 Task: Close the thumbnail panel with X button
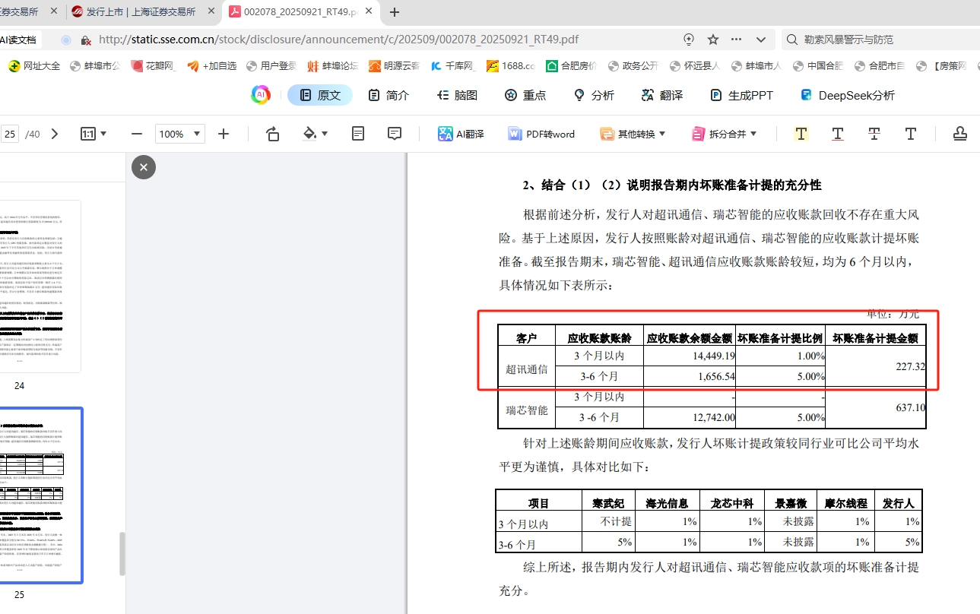coord(144,167)
